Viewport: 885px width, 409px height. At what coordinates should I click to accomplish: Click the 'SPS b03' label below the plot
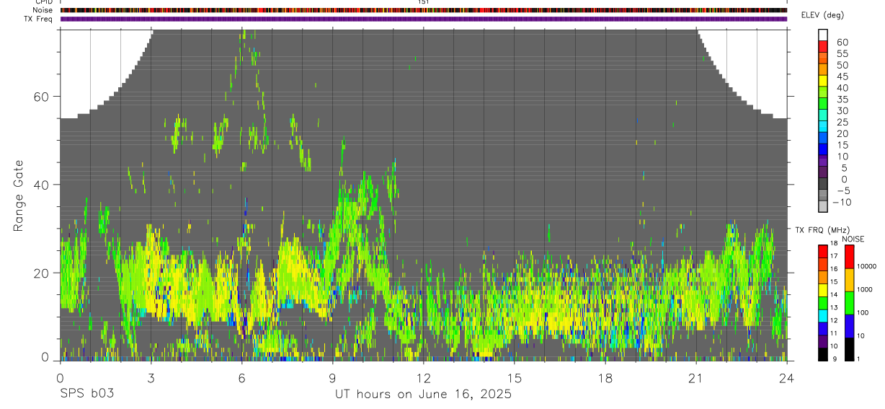click(x=86, y=395)
